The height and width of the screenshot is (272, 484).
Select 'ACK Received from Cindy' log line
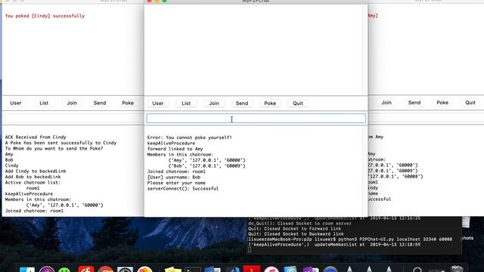36,138
